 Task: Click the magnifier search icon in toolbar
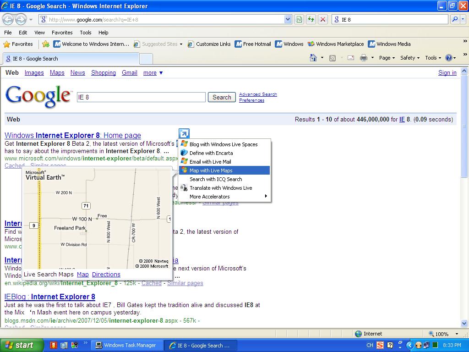coord(455,19)
